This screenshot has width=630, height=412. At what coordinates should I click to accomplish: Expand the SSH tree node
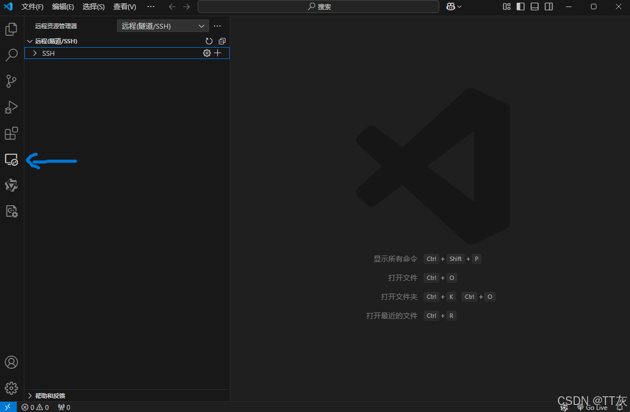coord(35,53)
